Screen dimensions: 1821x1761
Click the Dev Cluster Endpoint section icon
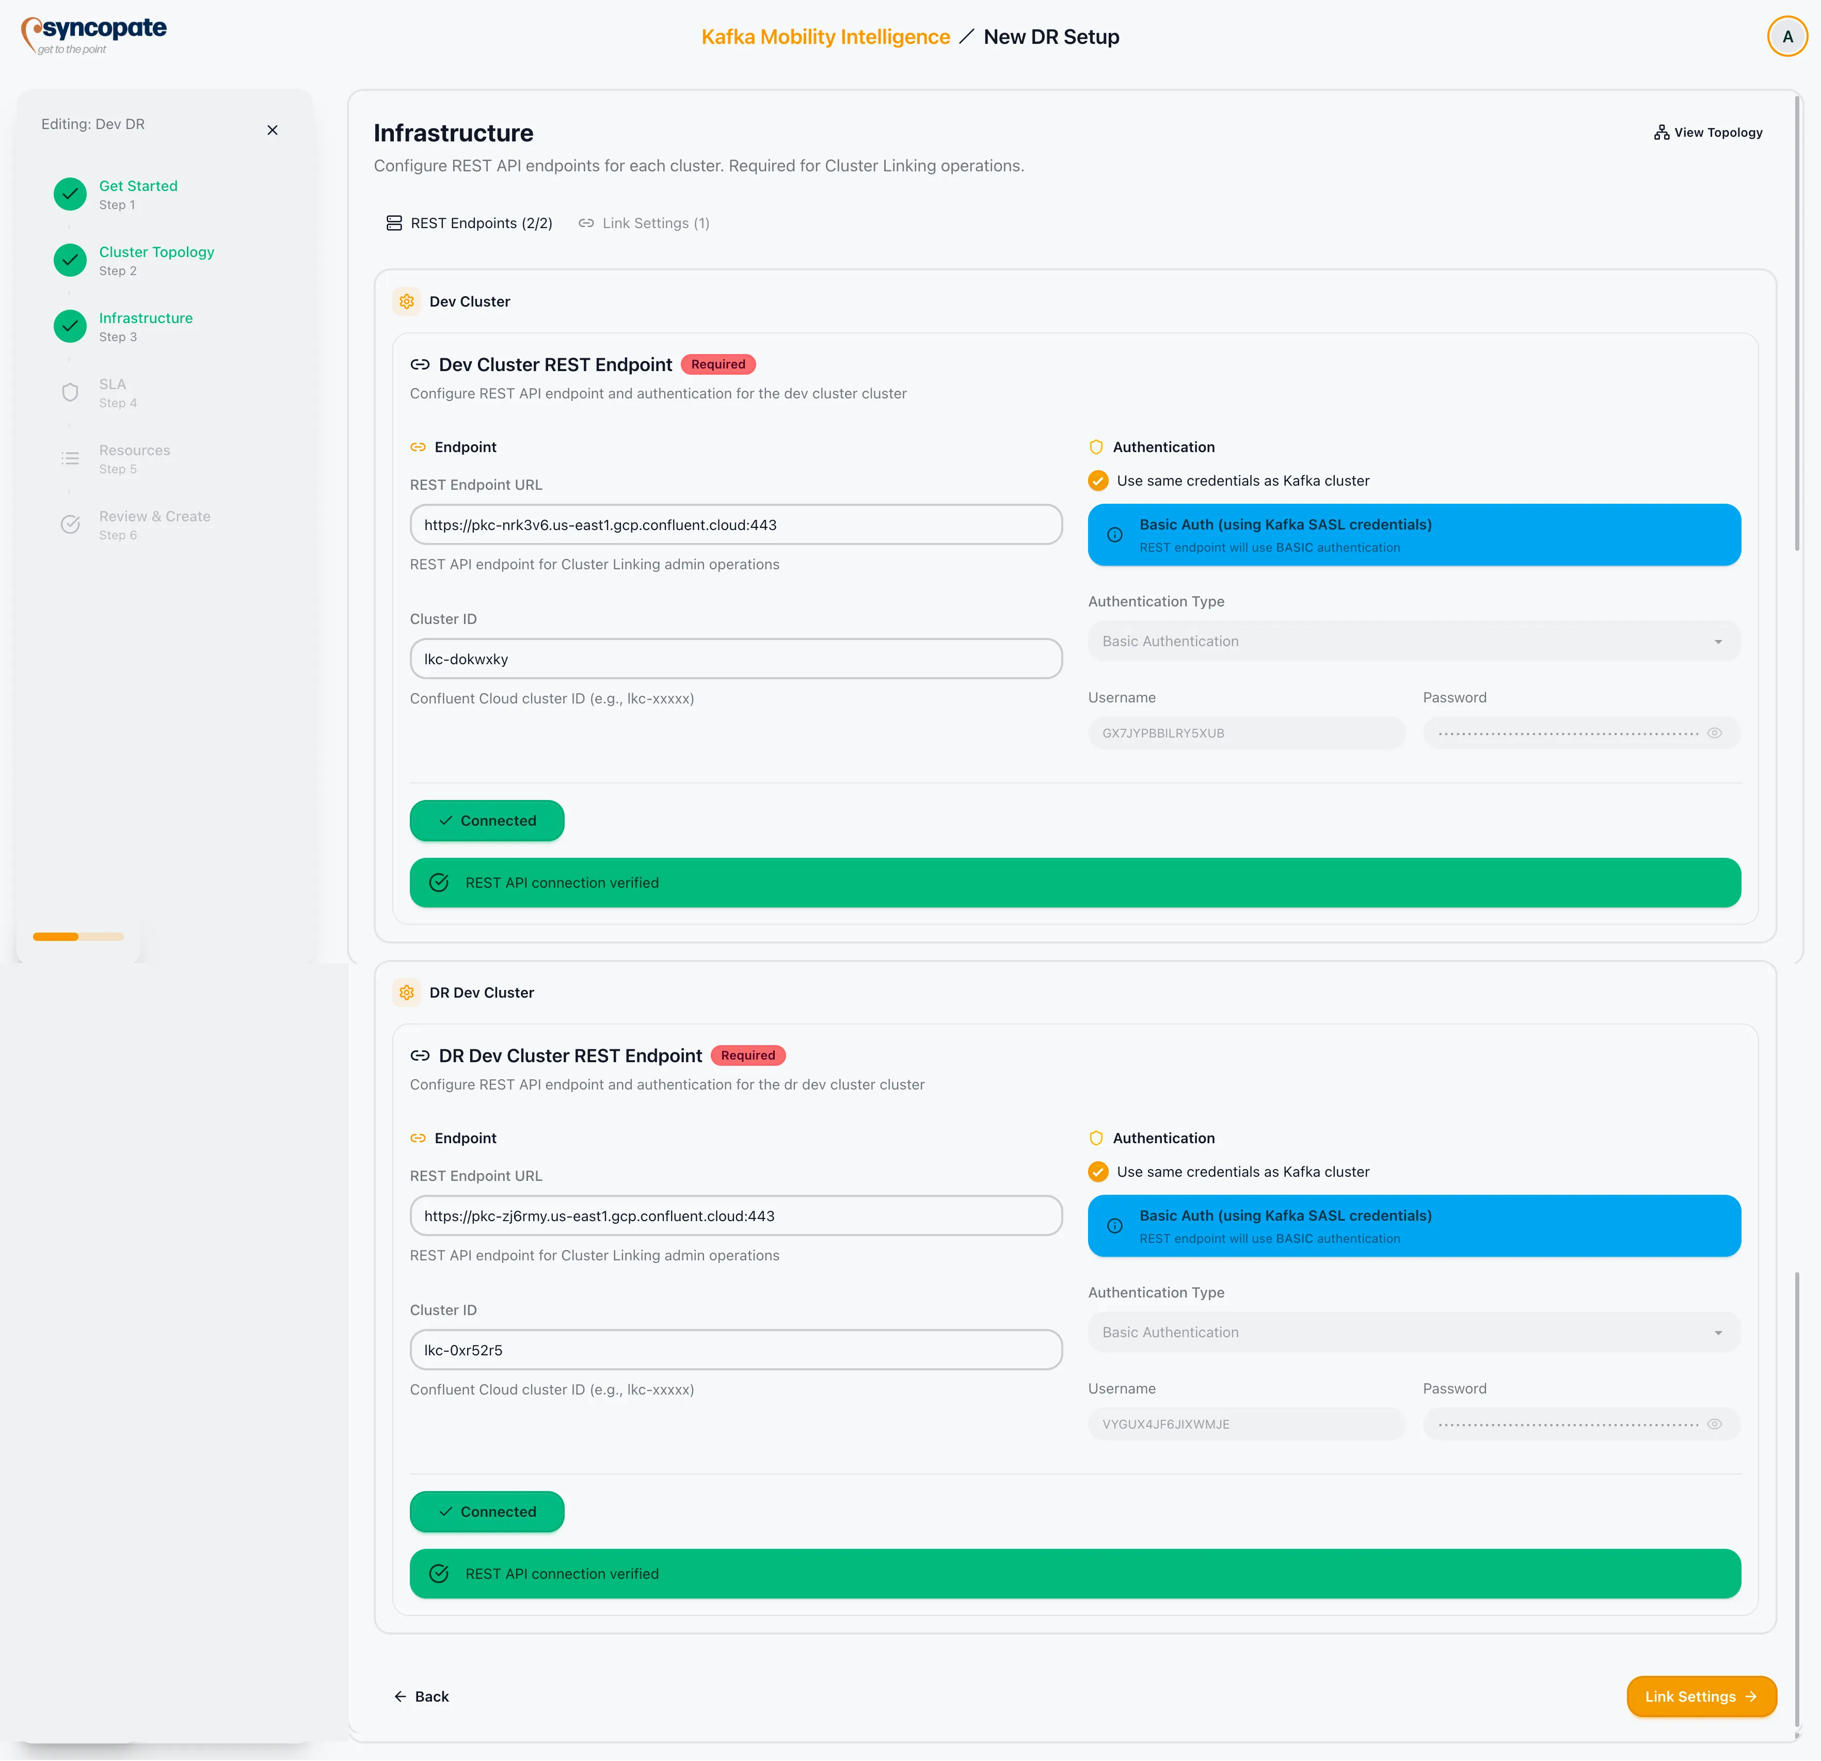[418, 447]
